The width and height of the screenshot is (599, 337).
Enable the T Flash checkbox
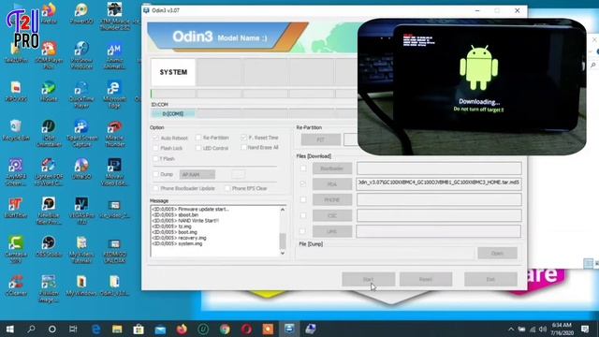pyautogui.click(x=155, y=158)
